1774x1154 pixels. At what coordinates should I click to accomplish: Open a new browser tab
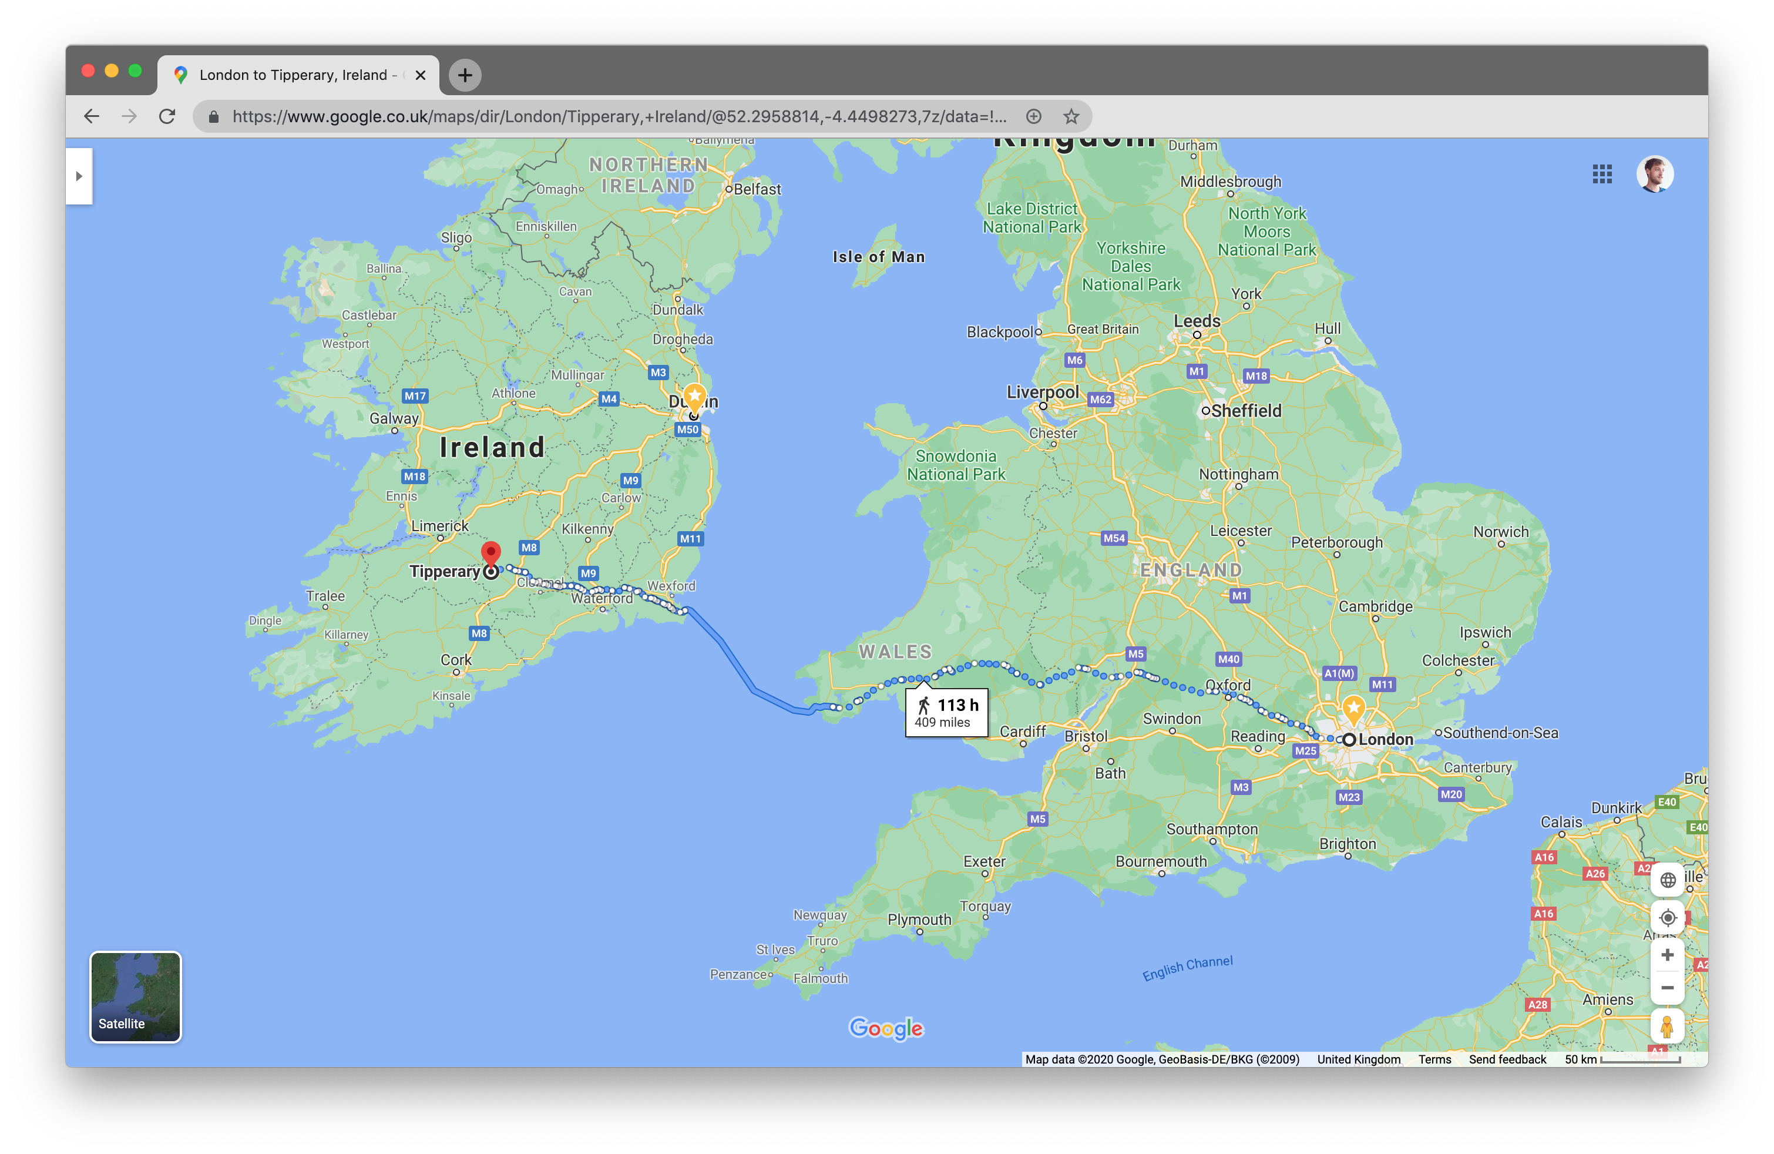(x=465, y=75)
